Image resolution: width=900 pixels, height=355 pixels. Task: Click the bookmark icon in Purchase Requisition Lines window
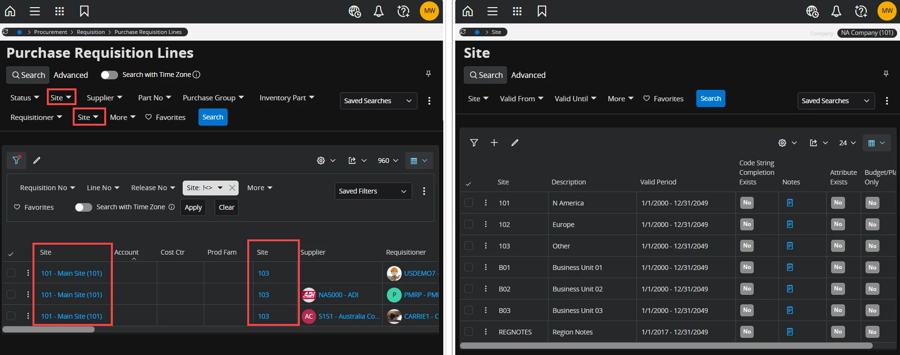click(x=84, y=11)
